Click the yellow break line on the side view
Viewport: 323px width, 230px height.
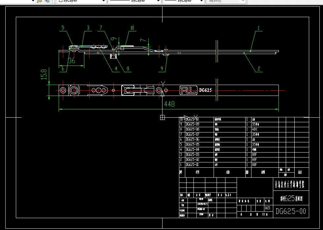(217, 51)
